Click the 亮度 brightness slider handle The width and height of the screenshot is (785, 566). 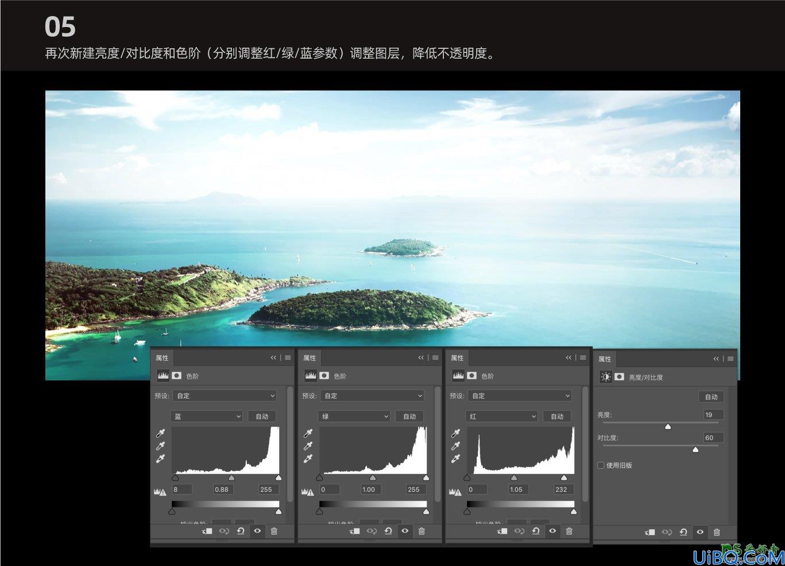click(668, 427)
